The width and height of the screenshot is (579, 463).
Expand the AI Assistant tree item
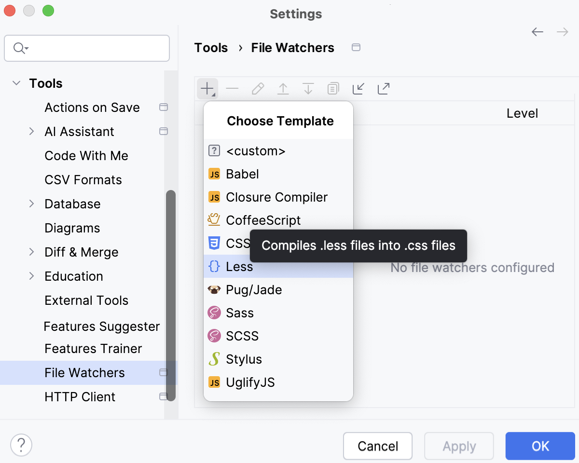point(31,131)
